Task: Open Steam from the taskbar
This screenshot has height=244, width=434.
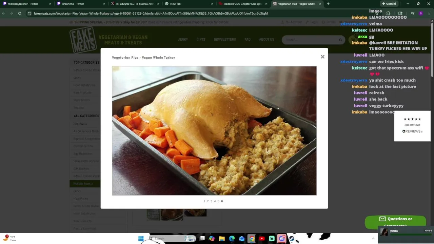Action: (x=292, y=239)
